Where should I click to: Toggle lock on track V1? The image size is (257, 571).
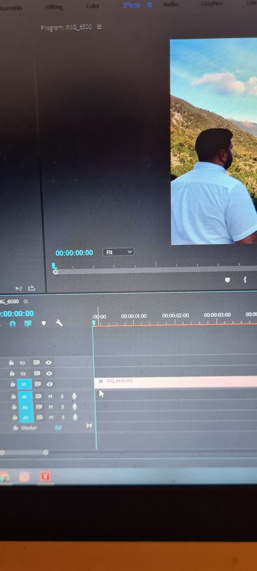point(13,384)
